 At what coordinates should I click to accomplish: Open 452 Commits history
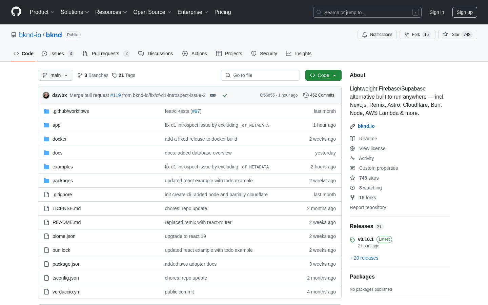click(x=319, y=95)
